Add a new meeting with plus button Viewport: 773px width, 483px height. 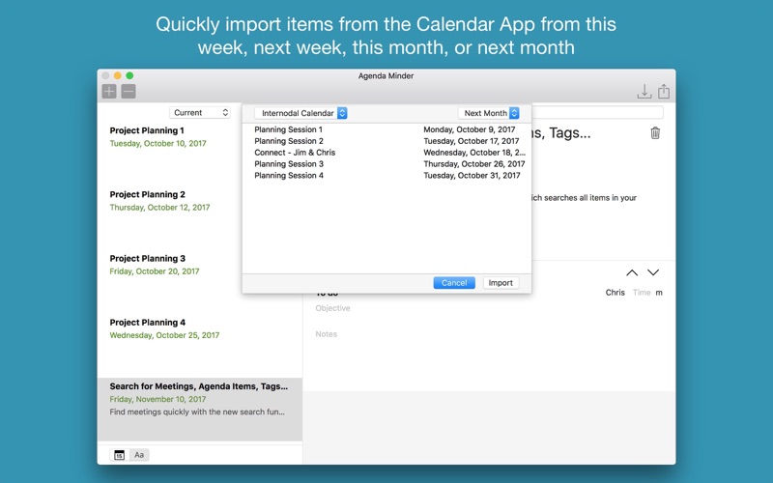[x=109, y=91]
